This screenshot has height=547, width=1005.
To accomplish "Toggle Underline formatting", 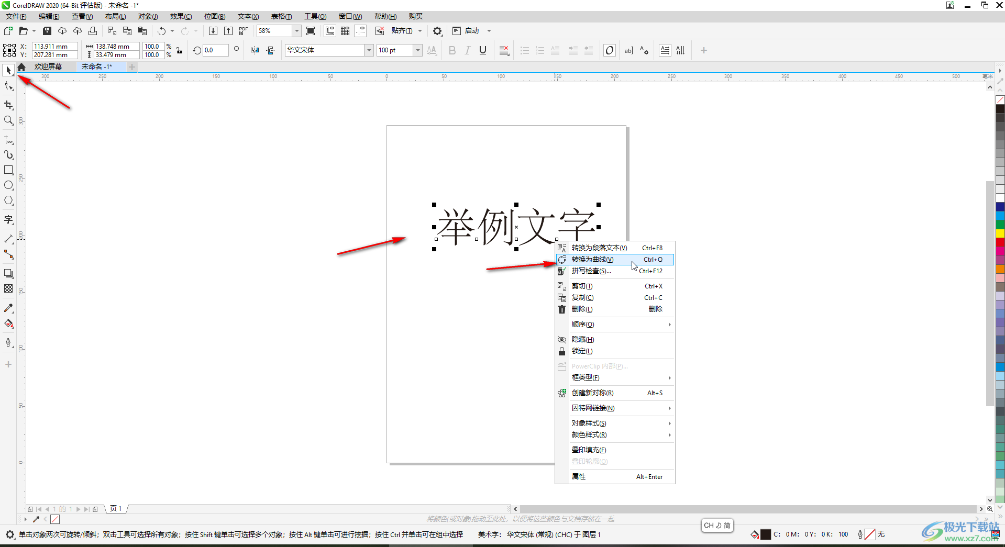I will (x=483, y=50).
